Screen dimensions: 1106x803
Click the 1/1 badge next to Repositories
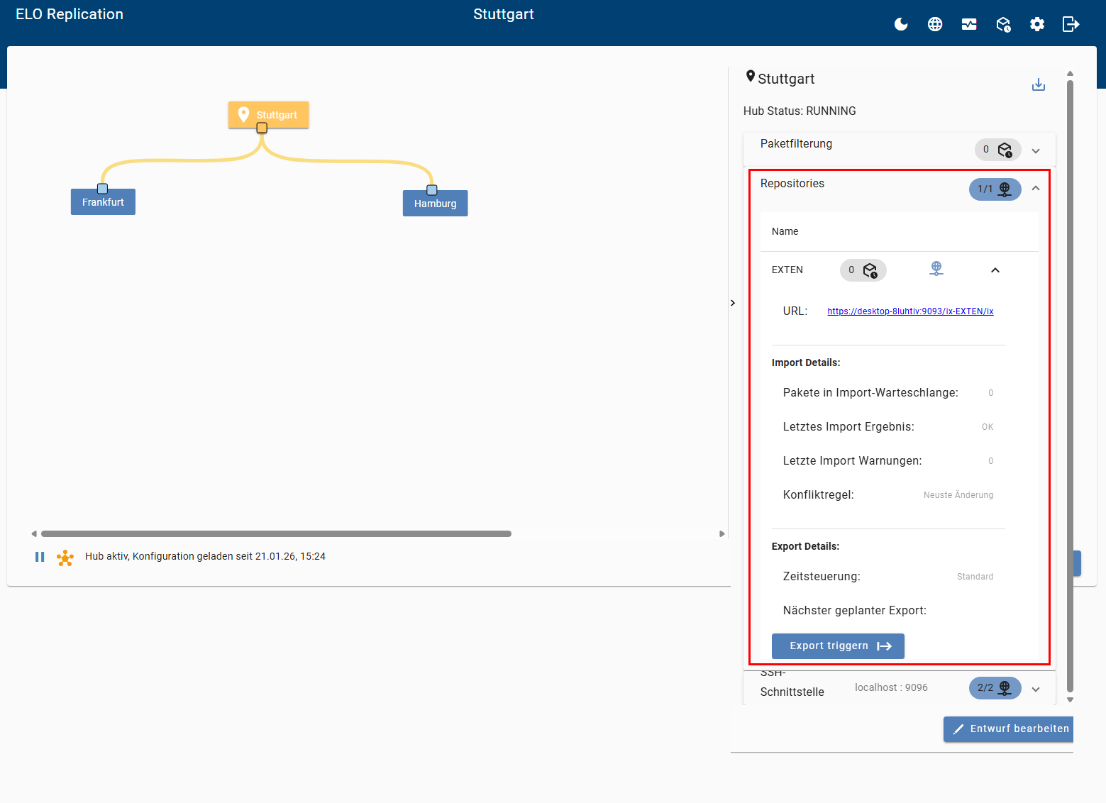coord(995,189)
